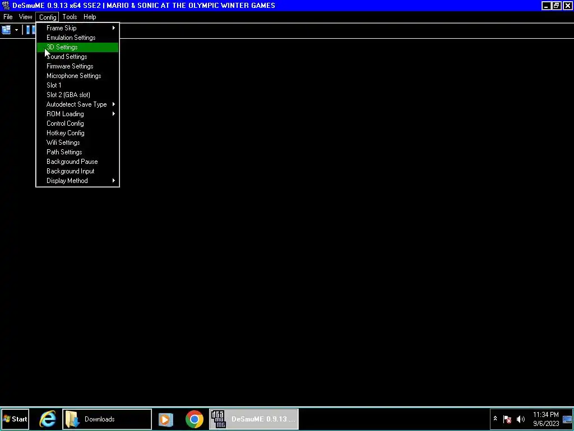Open Path Settings
The image size is (574, 431).
click(x=77, y=152)
